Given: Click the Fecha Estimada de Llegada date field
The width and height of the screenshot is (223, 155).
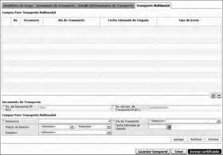Looking at the screenshot, I should click(157, 127).
